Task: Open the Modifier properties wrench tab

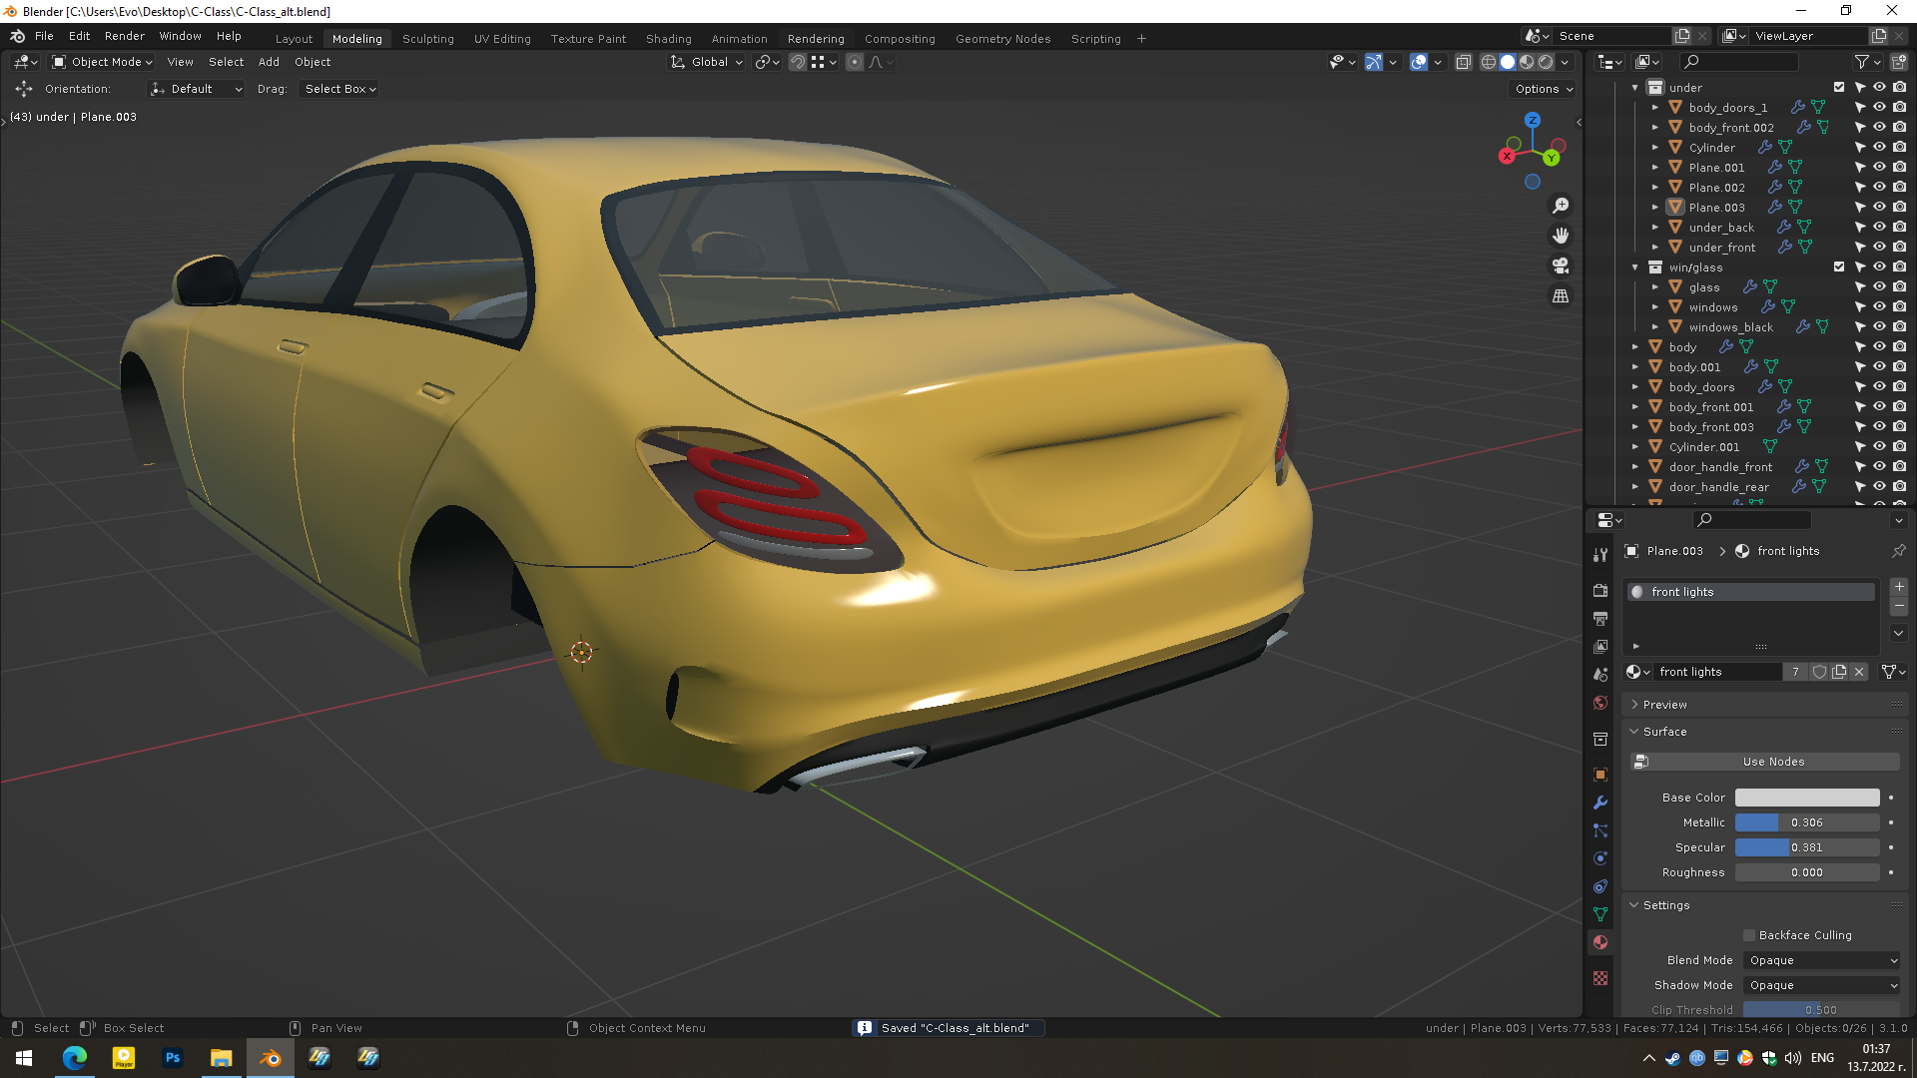Action: [x=1600, y=803]
